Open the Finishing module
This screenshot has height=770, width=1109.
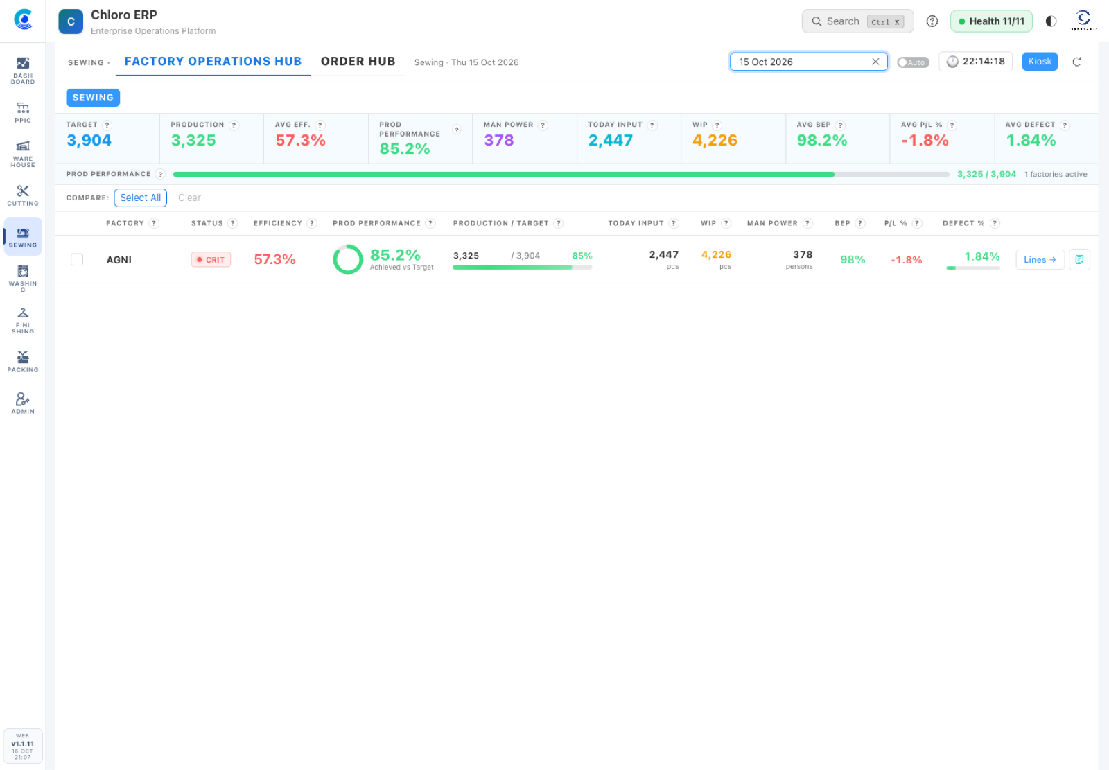[23, 320]
